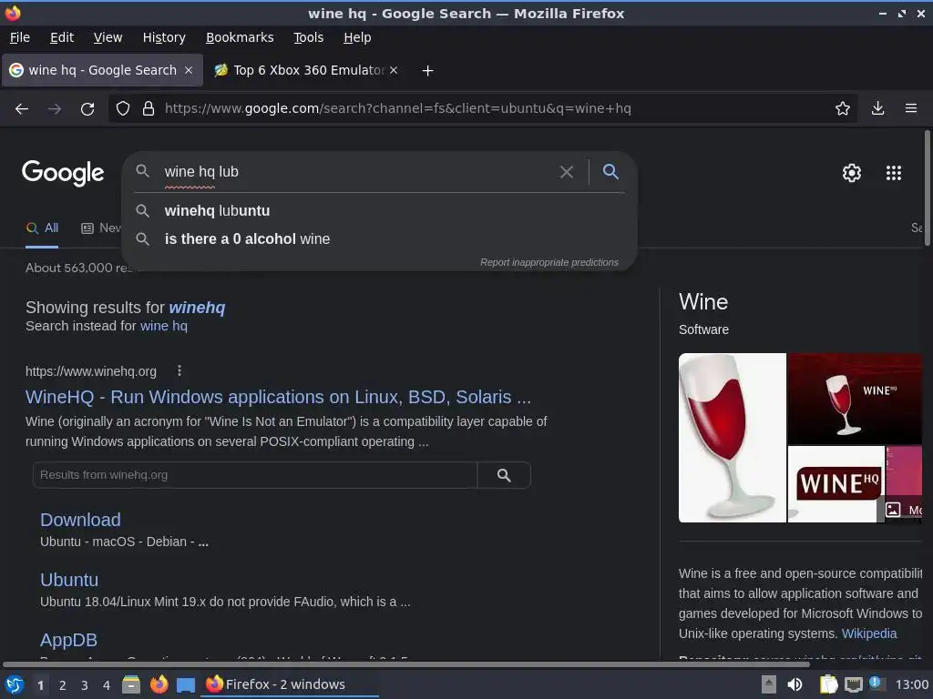Click the taskbar clock showing 13:00
Screen dimensions: 933x699
coord(911,684)
